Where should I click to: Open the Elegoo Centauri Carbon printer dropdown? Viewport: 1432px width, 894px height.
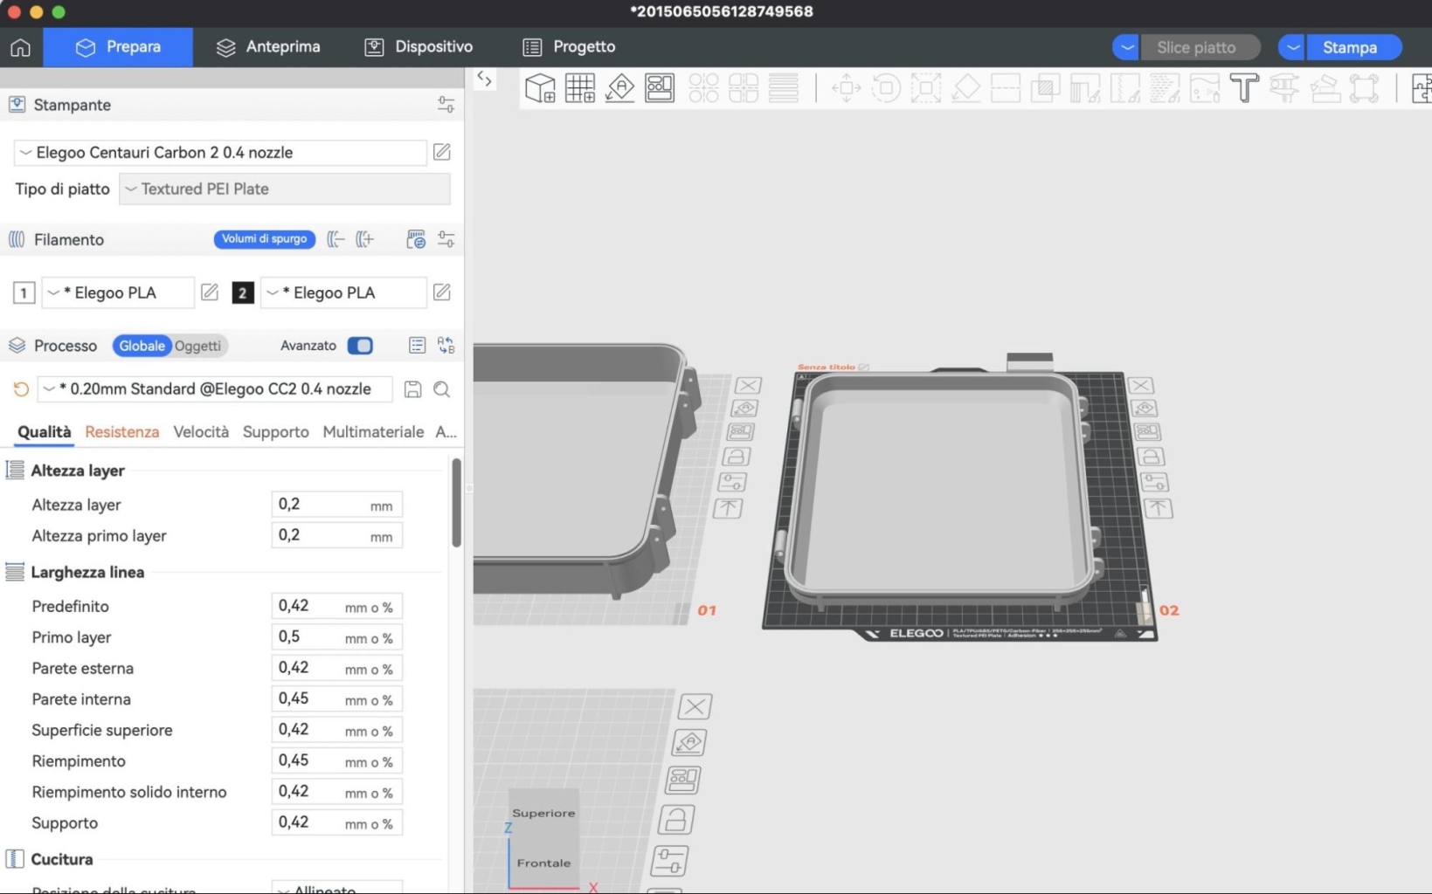218,152
